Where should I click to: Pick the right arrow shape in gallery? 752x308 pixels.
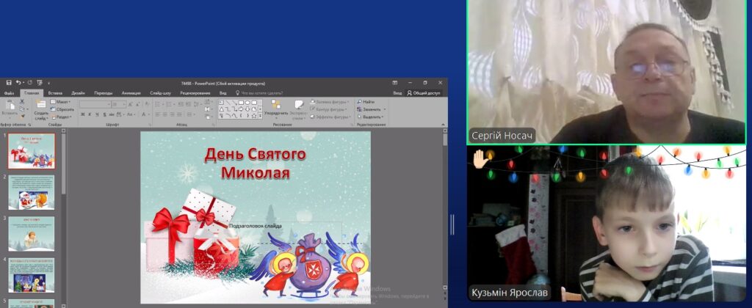[241, 109]
